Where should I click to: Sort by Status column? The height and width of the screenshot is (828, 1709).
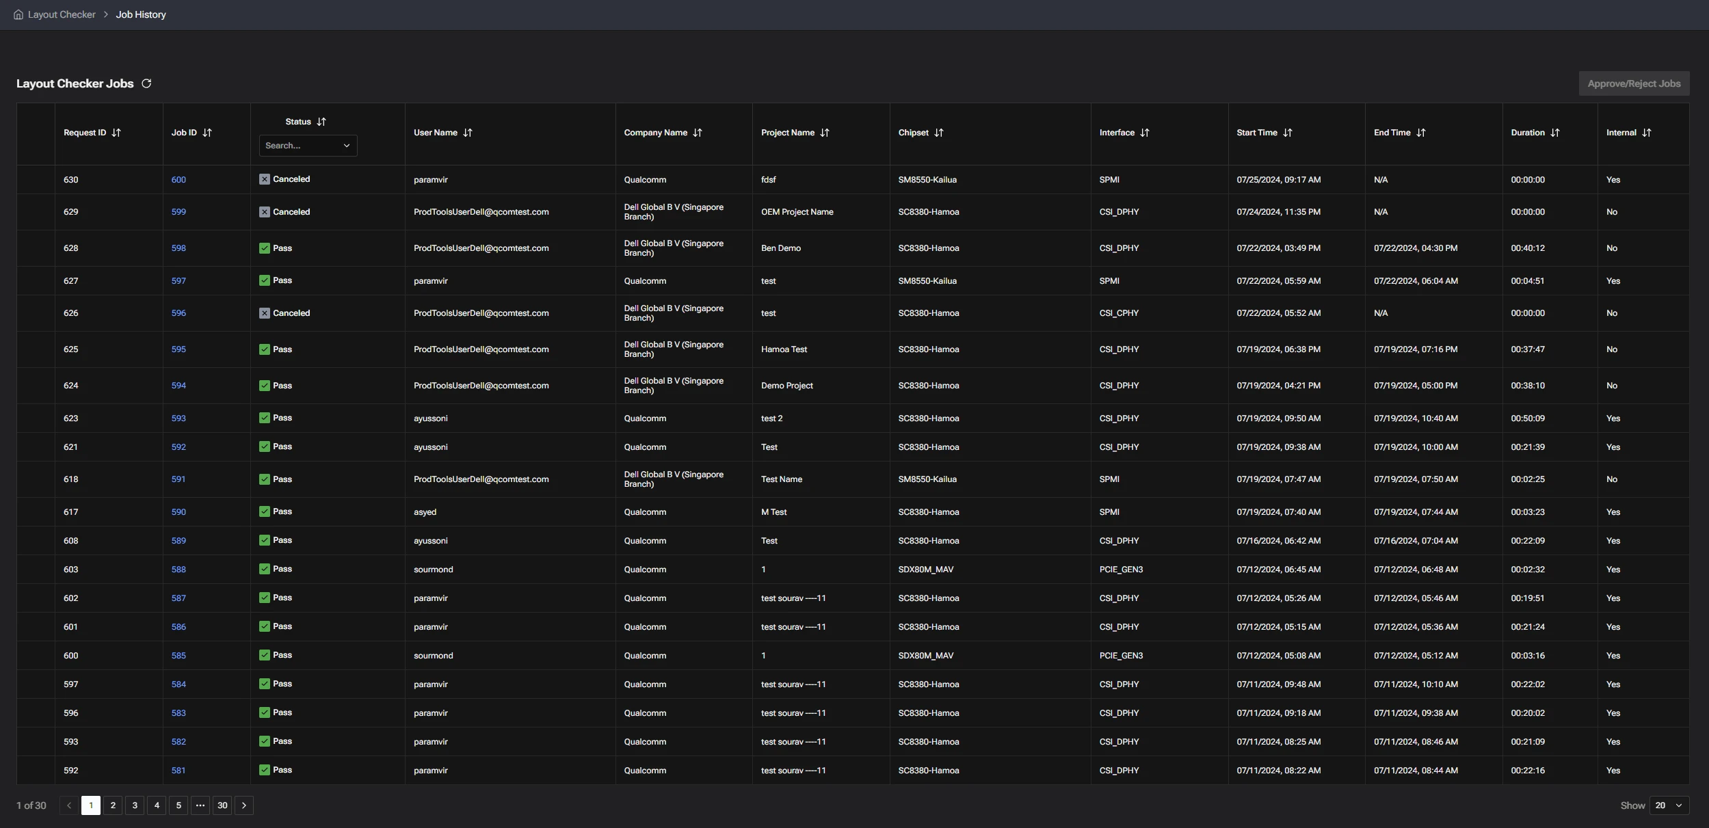[321, 122]
